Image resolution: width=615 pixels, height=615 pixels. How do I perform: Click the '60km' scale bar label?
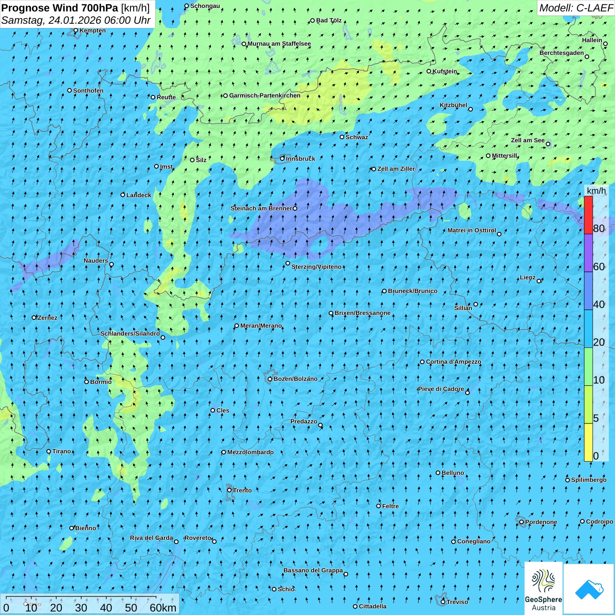[x=163, y=608]
